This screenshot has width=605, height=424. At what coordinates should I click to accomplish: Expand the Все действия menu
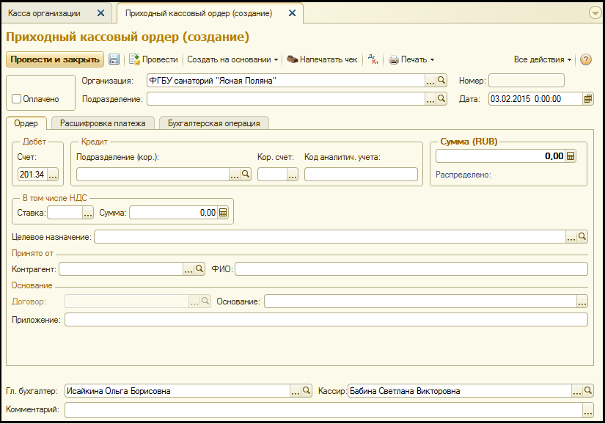543,59
